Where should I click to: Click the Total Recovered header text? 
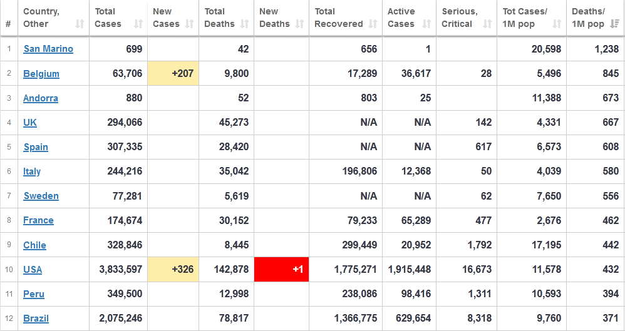(x=338, y=18)
